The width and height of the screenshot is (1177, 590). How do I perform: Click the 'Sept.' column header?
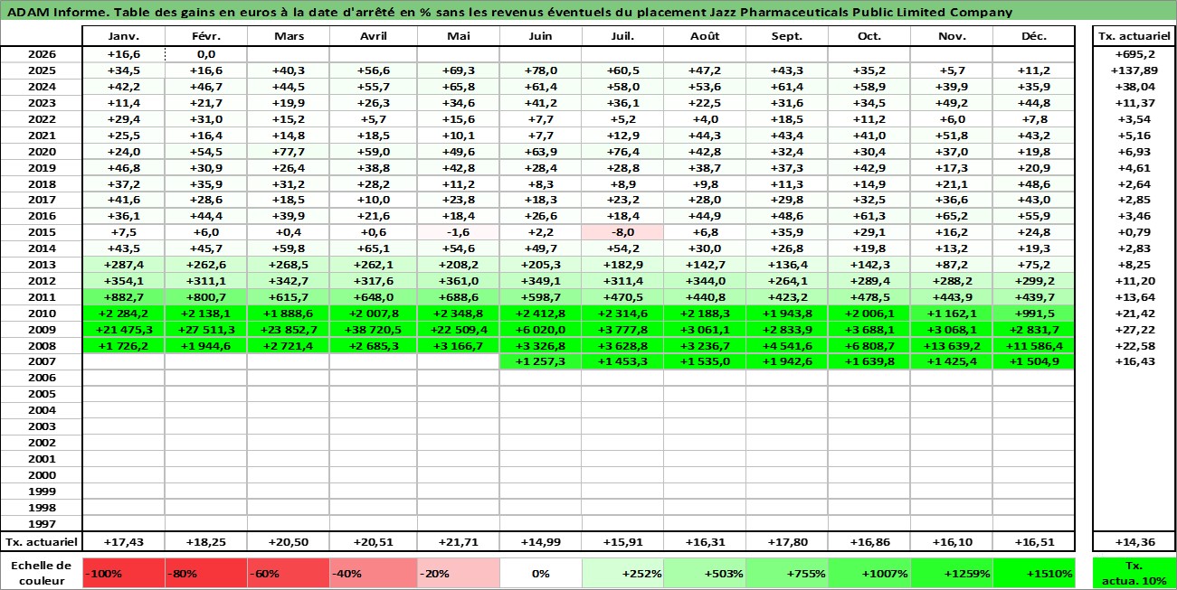tap(787, 36)
